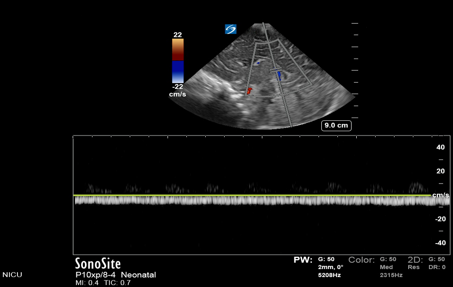Click the SonoSite logo
The width and height of the screenshot is (453, 287).
click(98, 263)
